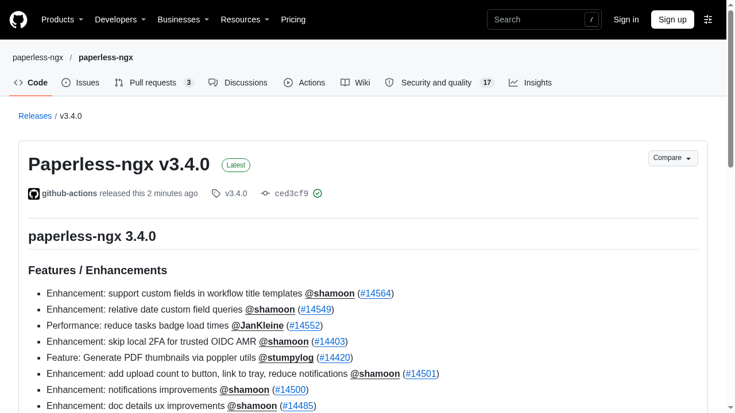The height and width of the screenshot is (413, 735).
Task: Click the tag icon beside v3.4.0
Action: [216, 194]
